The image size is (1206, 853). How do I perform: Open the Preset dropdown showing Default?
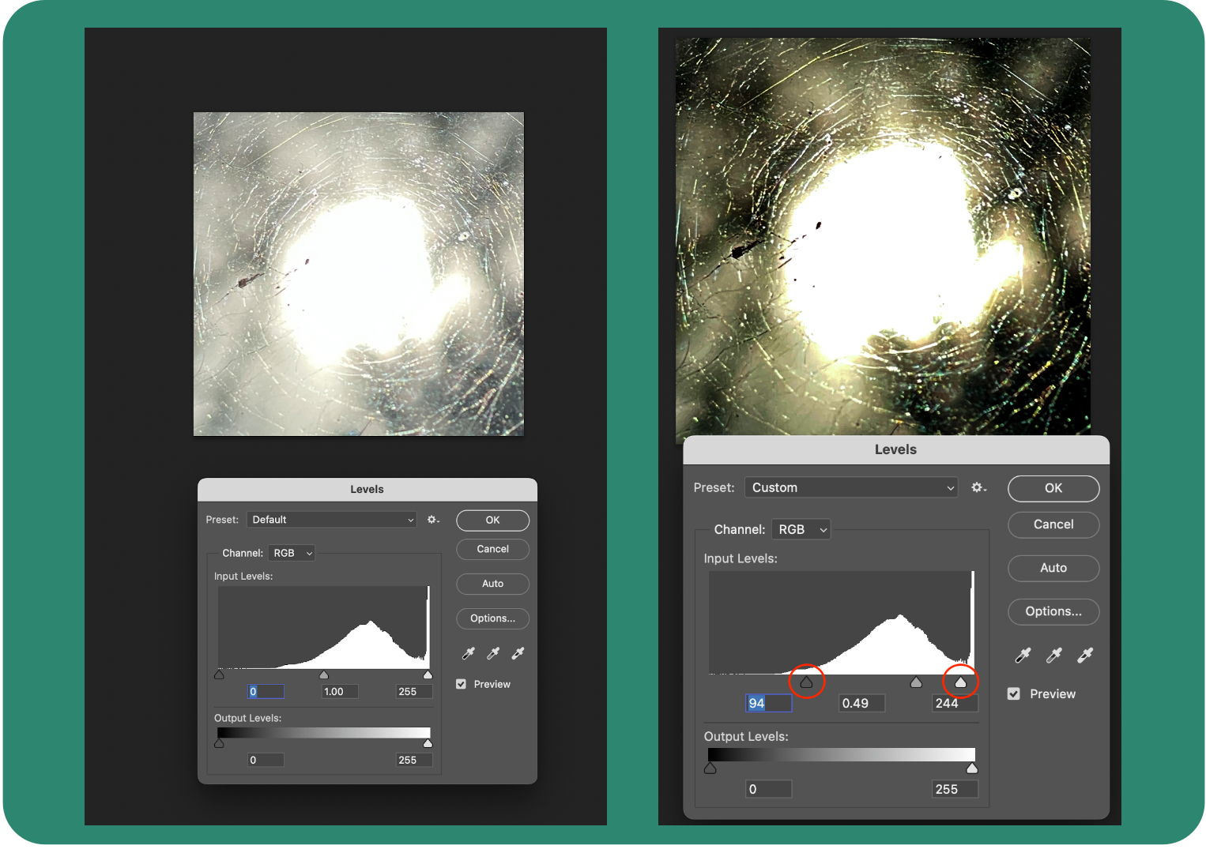(331, 519)
